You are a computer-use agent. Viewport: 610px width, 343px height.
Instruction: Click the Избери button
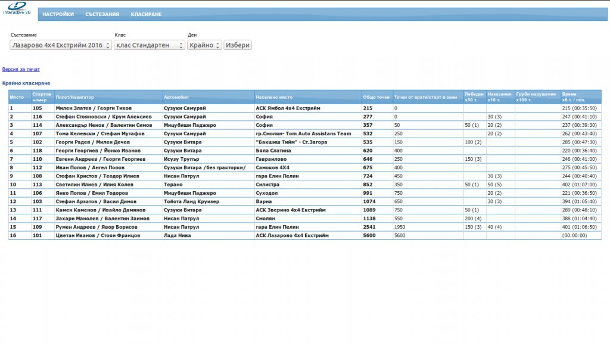point(237,45)
